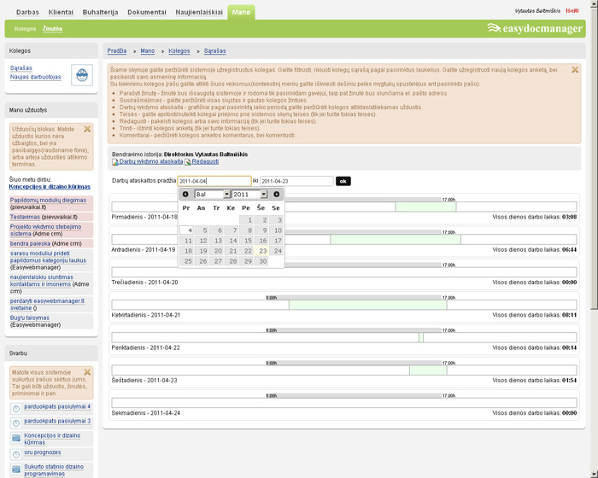Open Naujas darbuotojas link
This screenshot has width=598, height=478.
[36, 77]
